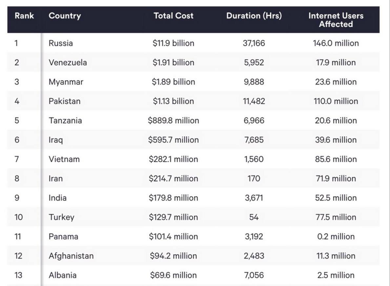The image size is (390, 286).
Task: Click Myanmar's $1.89 billion cost
Action: pos(173,82)
